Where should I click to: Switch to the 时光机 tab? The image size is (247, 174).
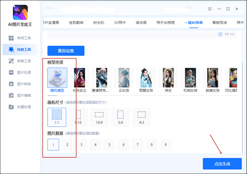99,23
